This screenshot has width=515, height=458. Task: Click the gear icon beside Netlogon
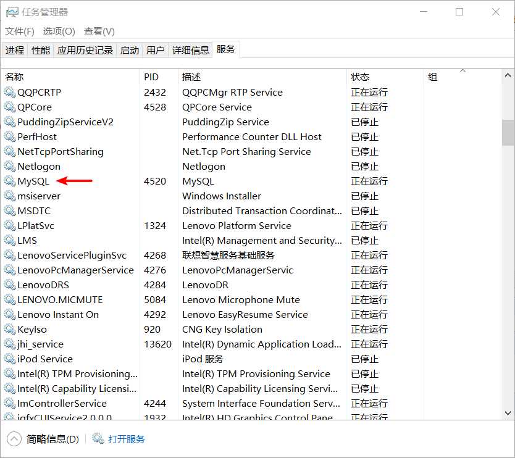10,167
